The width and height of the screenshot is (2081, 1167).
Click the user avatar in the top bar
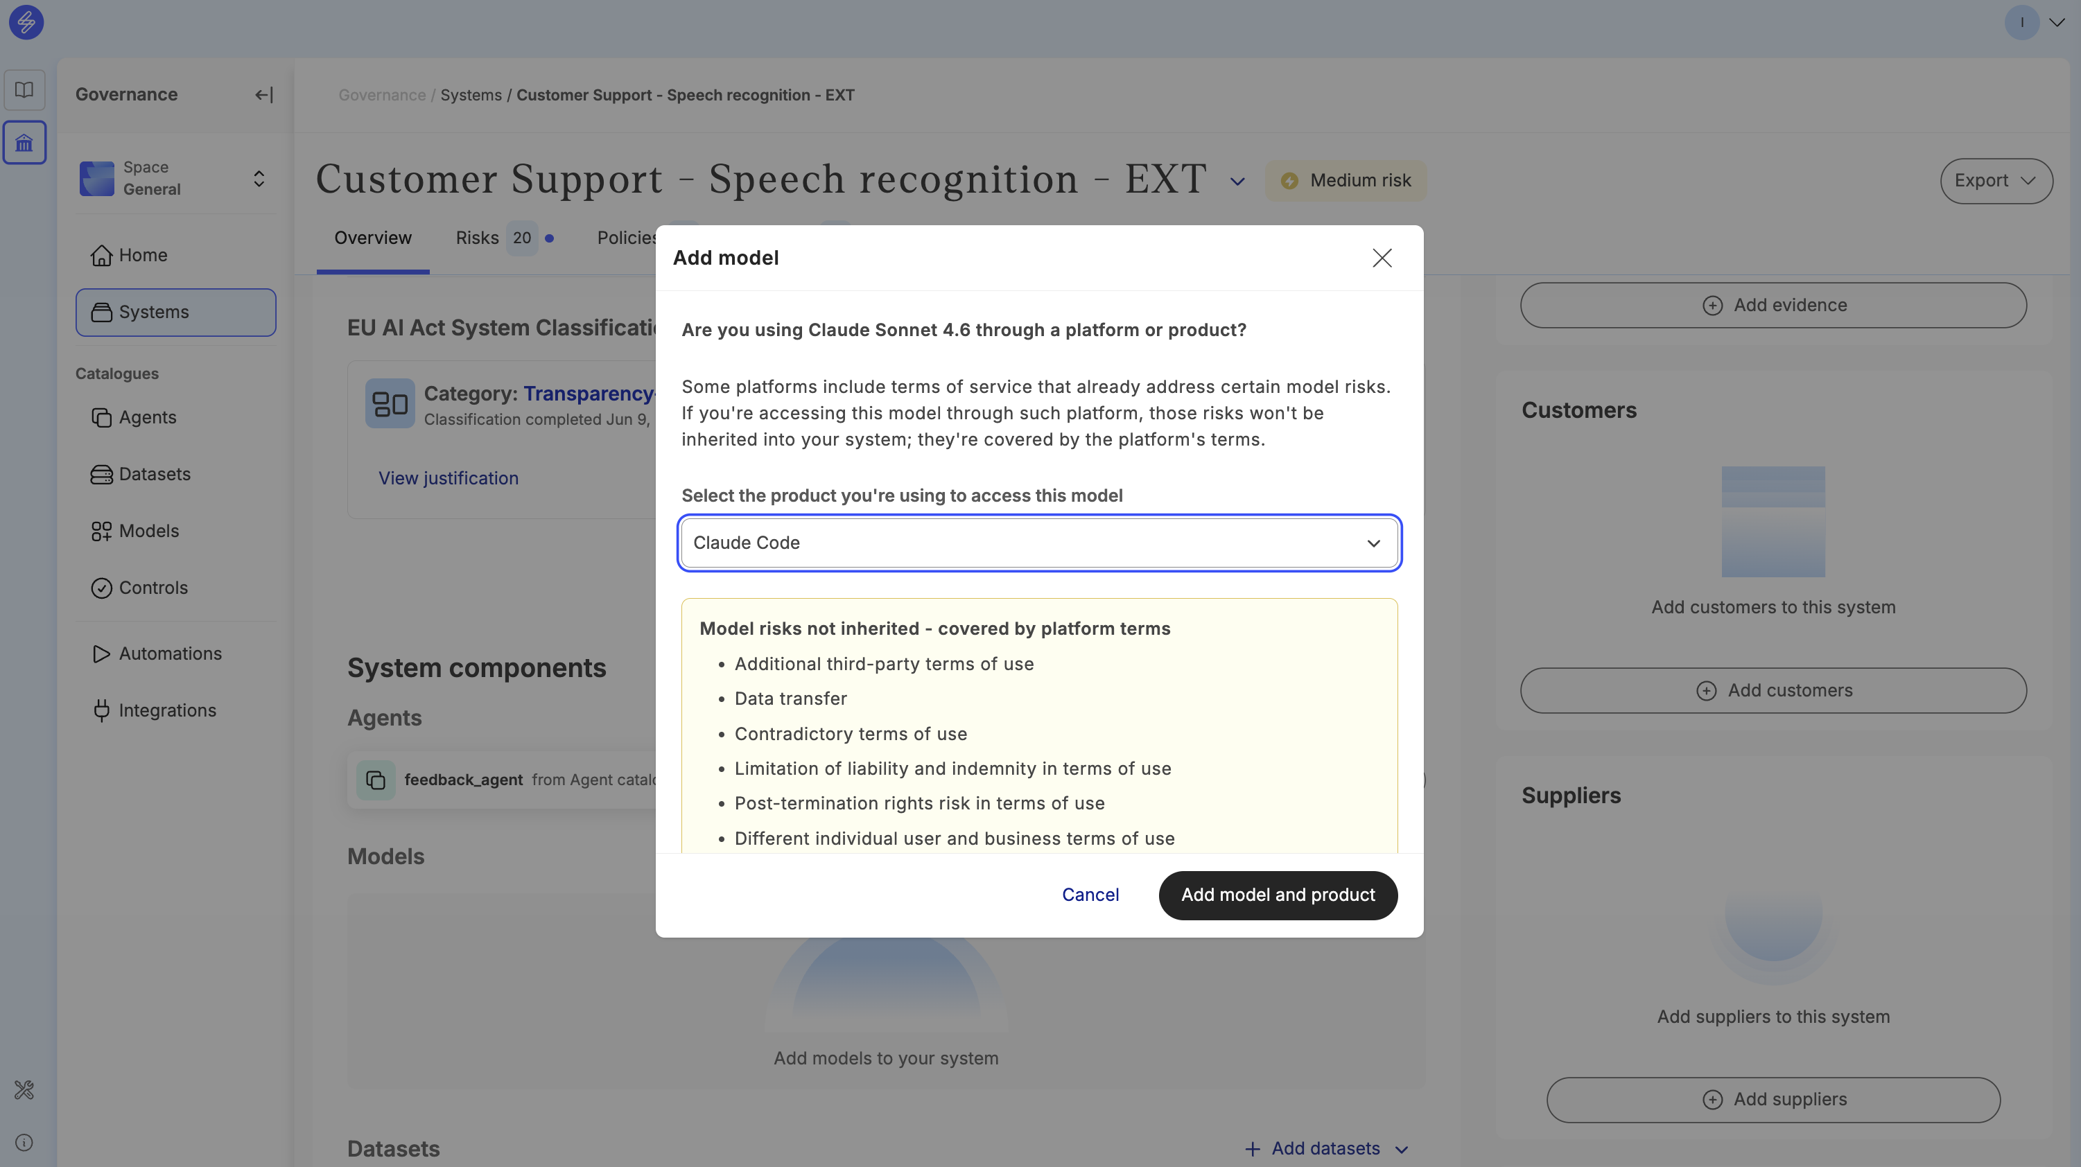(x=2021, y=21)
